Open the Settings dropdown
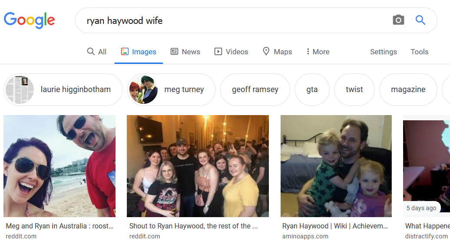The image size is (450, 251). tap(384, 52)
